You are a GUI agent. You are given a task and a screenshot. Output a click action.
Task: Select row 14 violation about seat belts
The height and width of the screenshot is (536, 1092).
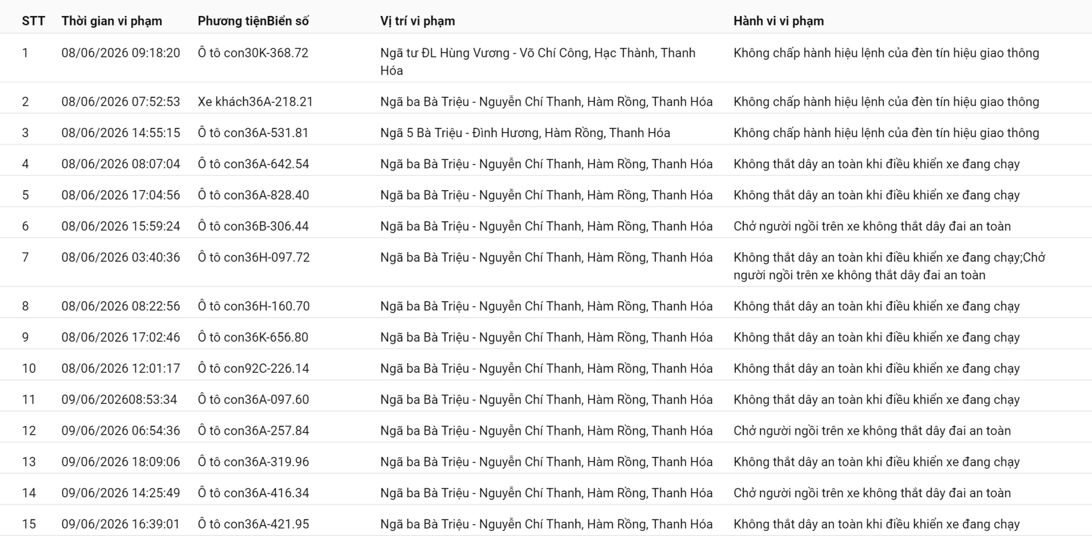pos(872,493)
